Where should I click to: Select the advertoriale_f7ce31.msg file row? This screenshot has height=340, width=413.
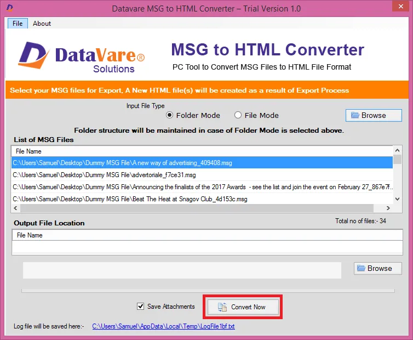coord(202,175)
